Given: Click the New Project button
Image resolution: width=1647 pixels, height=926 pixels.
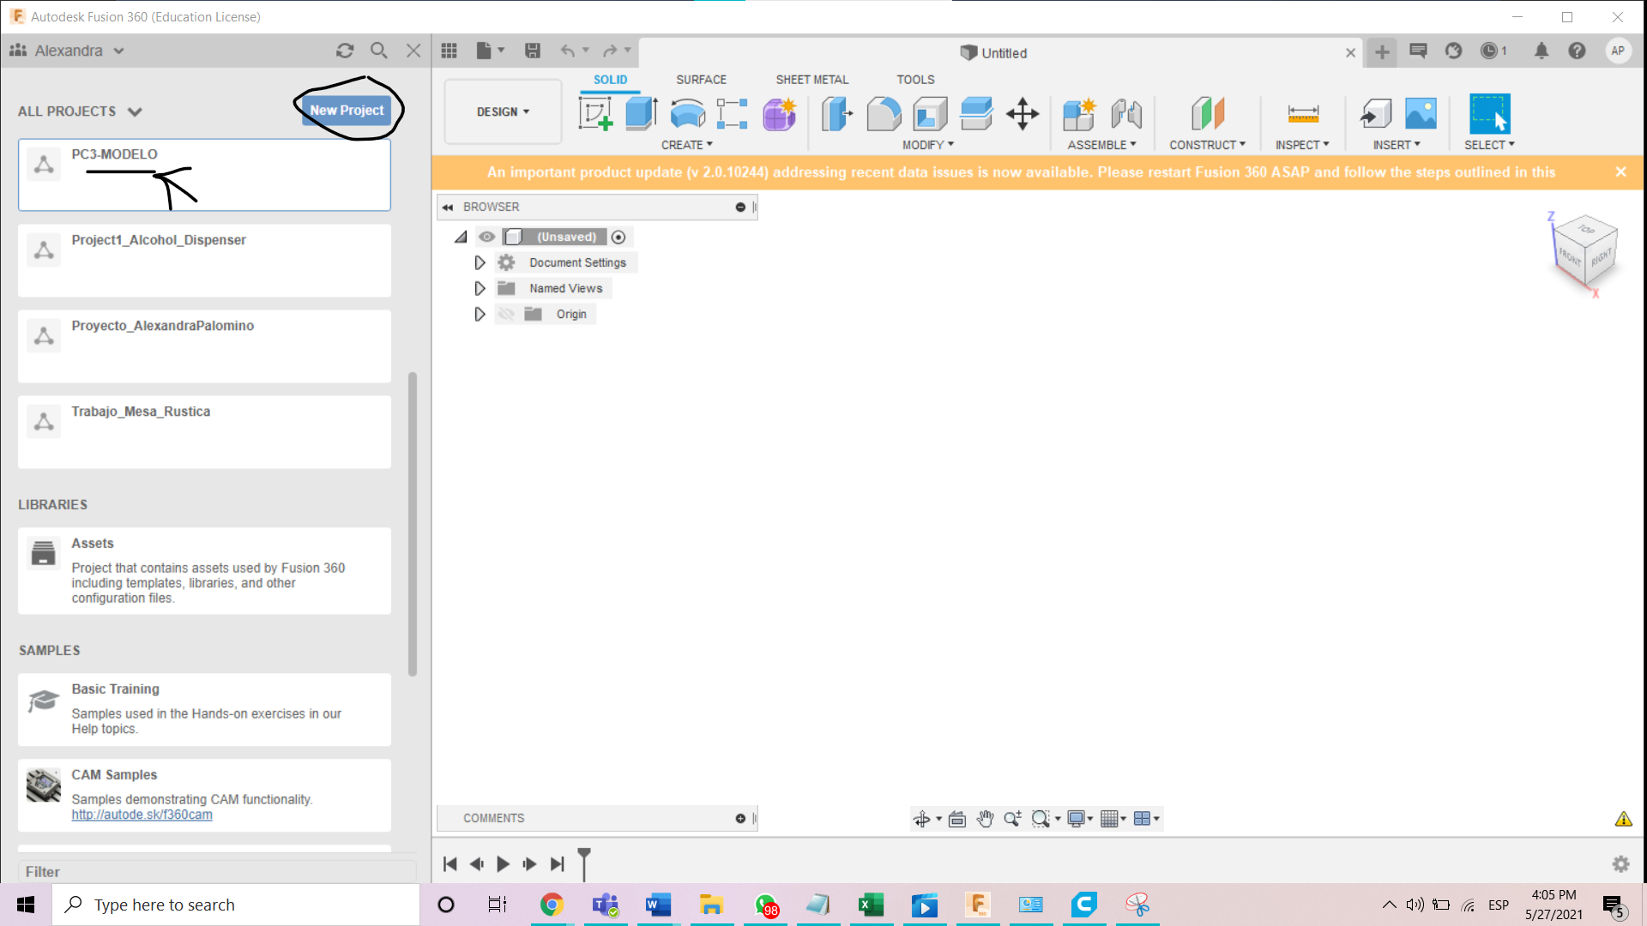Looking at the screenshot, I should pos(347,110).
